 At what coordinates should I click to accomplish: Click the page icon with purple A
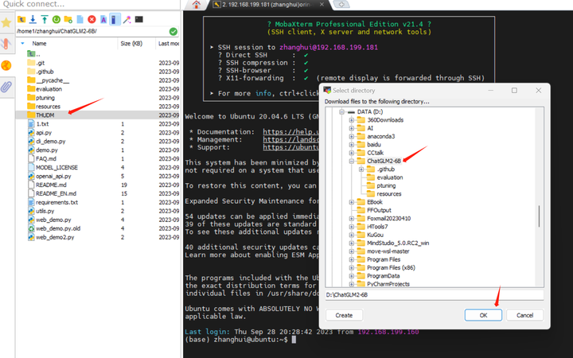point(103,19)
